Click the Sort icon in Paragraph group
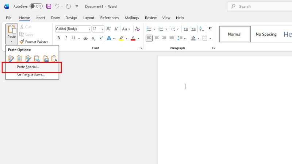The image size is (292, 164). click(x=201, y=29)
